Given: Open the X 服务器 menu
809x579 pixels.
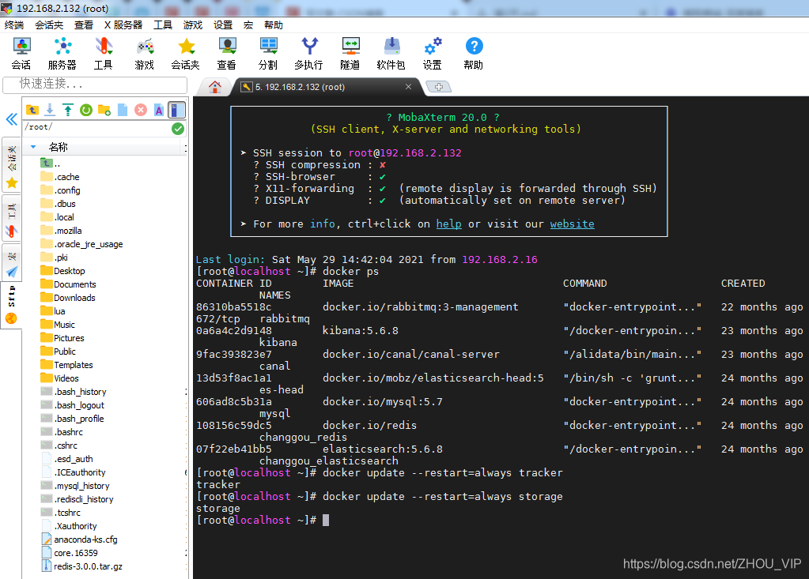Looking at the screenshot, I should coord(123,25).
